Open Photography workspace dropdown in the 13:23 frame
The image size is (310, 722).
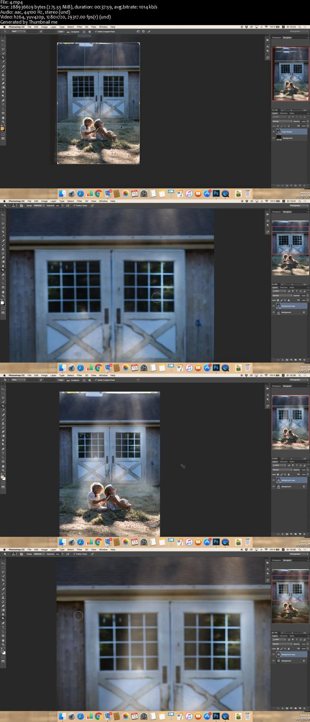tap(298, 31)
